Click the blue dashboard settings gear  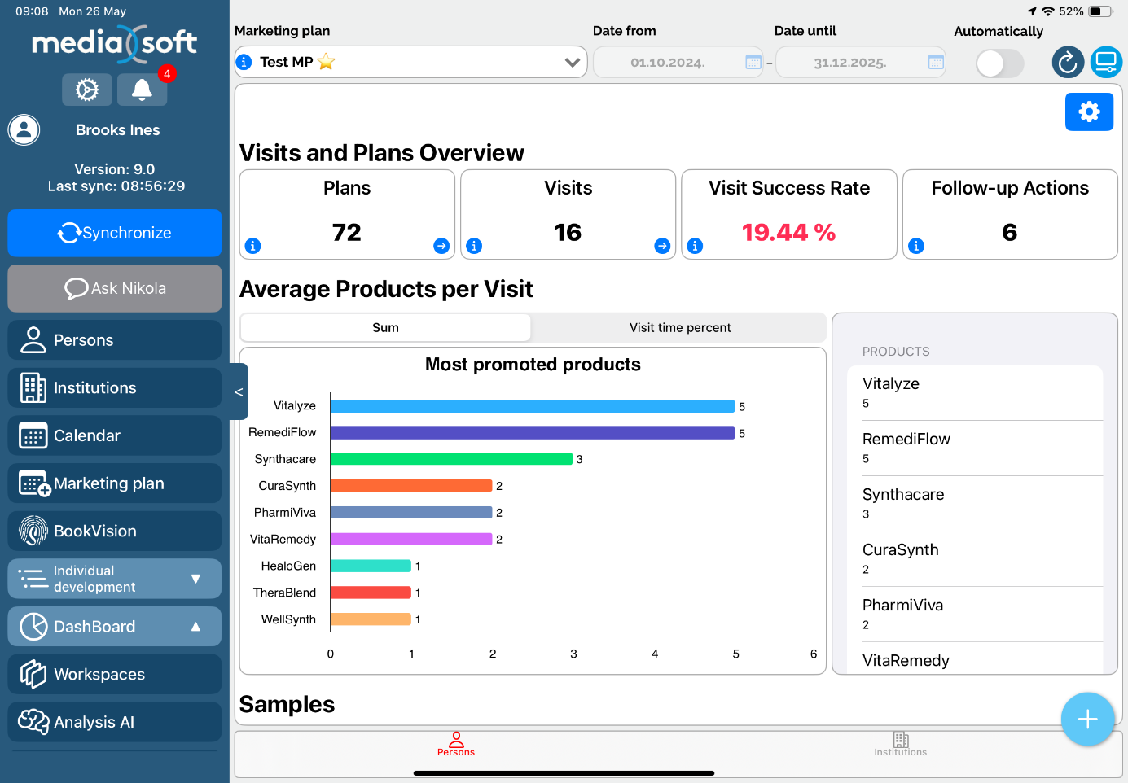(x=1089, y=112)
